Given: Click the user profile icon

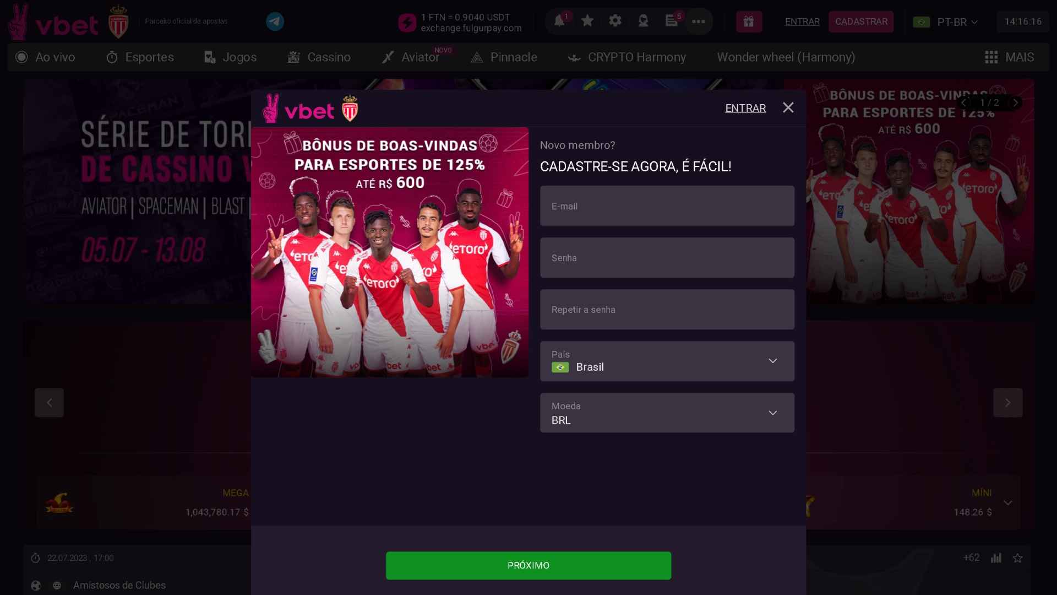Looking at the screenshot, I should pos(642,21).
